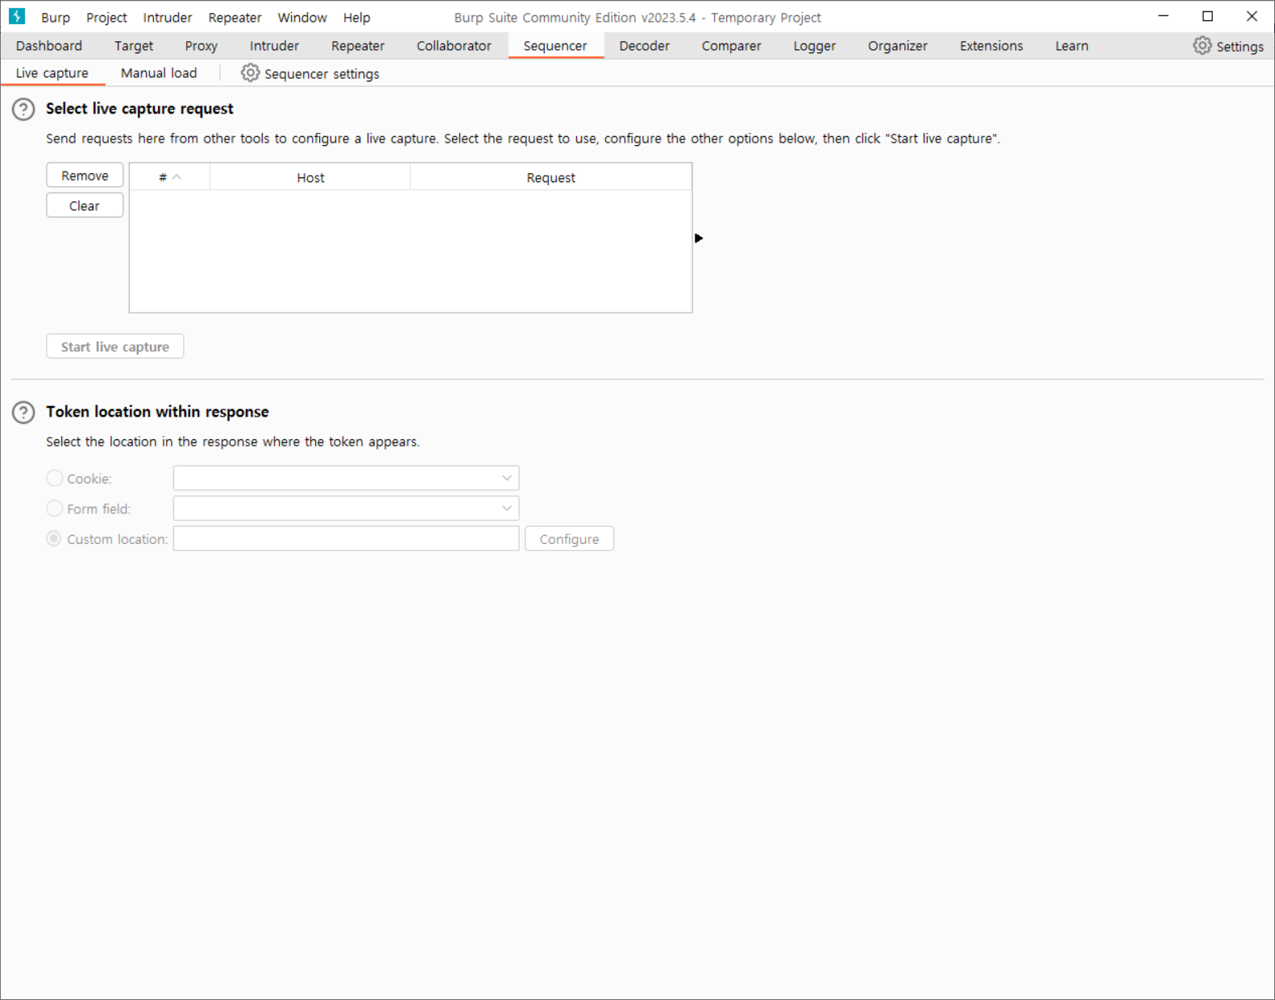Select the Form field radio button
Viewport: 1275px width, 1000px height.
(x=54, y=508)
